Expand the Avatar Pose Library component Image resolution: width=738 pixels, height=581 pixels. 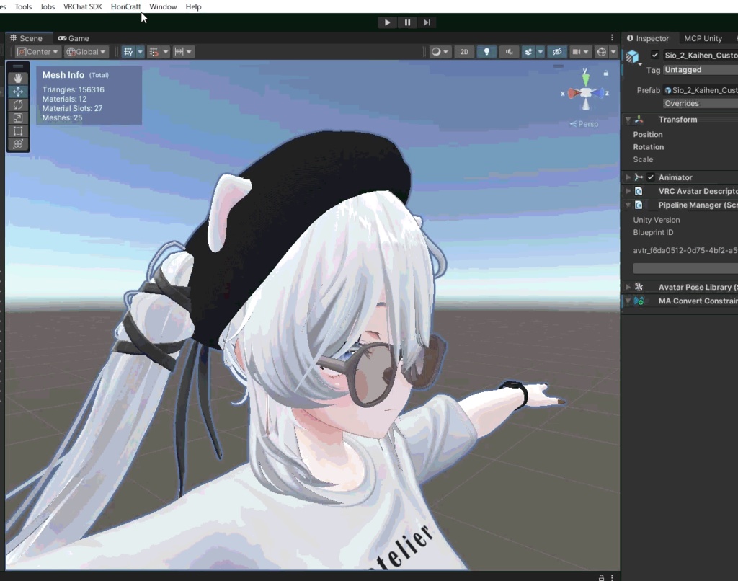(628, 287)
